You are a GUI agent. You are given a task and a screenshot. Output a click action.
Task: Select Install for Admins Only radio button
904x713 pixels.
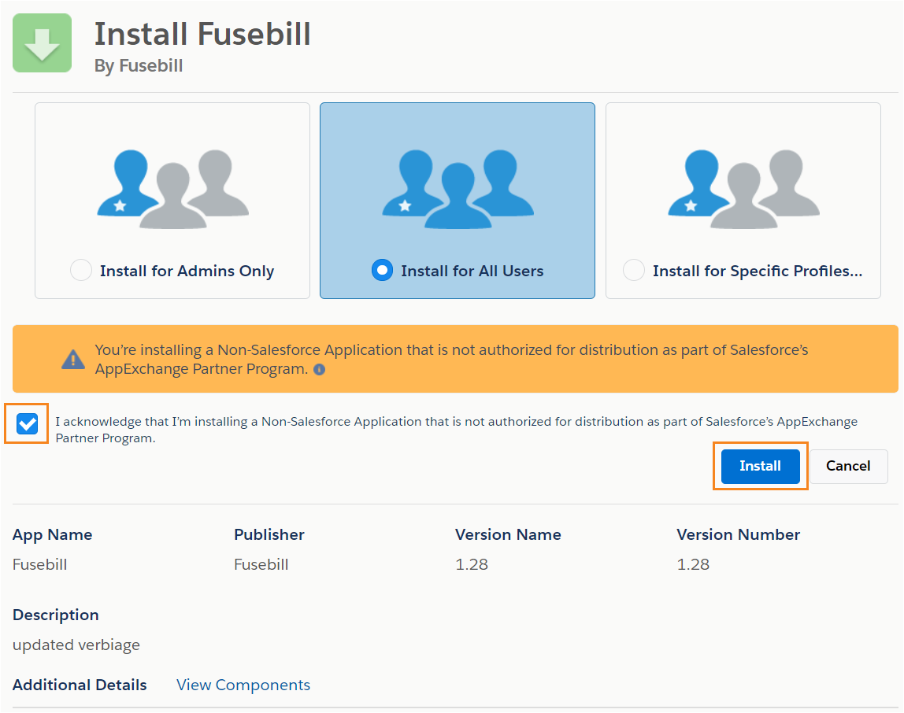coord(80,270)
